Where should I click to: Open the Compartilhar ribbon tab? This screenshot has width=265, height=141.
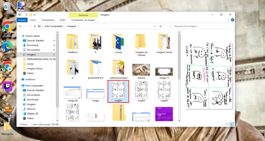48,20
